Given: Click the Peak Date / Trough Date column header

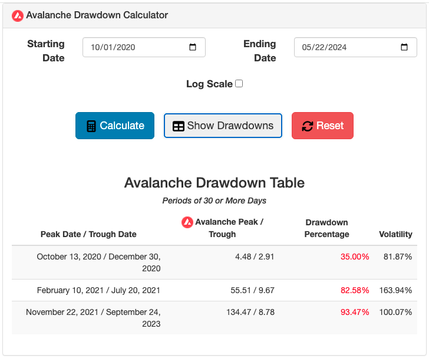Looking at the screenshot, I should (88, 234).
